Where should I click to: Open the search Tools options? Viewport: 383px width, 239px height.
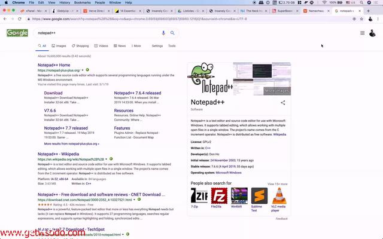click(x=172, y=46)
